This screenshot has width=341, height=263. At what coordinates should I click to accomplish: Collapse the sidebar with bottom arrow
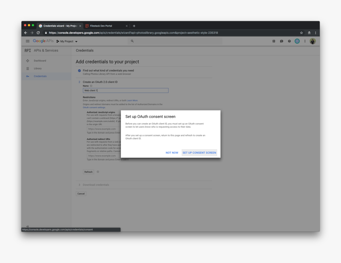click(x=28, y=226)
